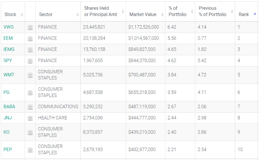This screenshot has height=160, width=259.
Task: Click the grid icon for JNJ
Action: (x=30, y=118)
